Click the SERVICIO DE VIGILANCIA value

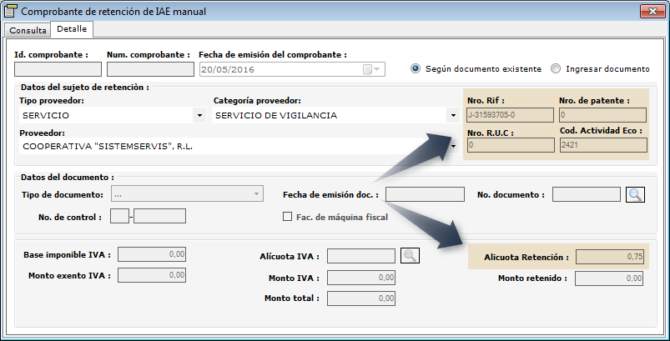[276, 115]
